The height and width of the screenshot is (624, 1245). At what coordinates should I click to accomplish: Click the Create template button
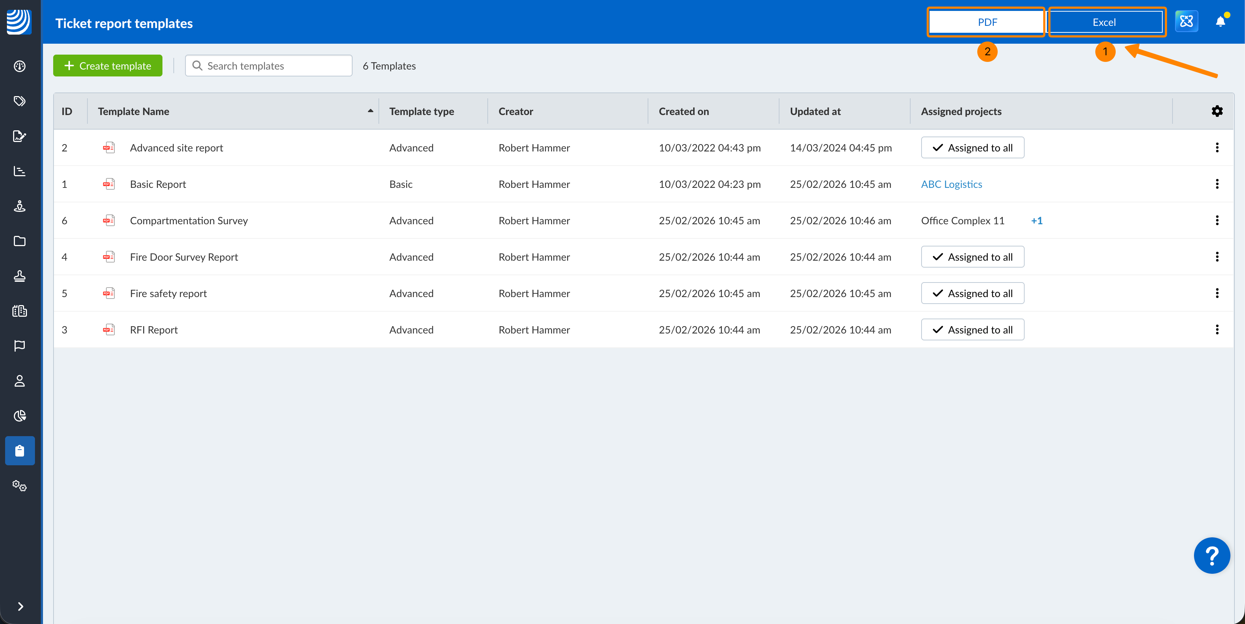tap(108, 66)
